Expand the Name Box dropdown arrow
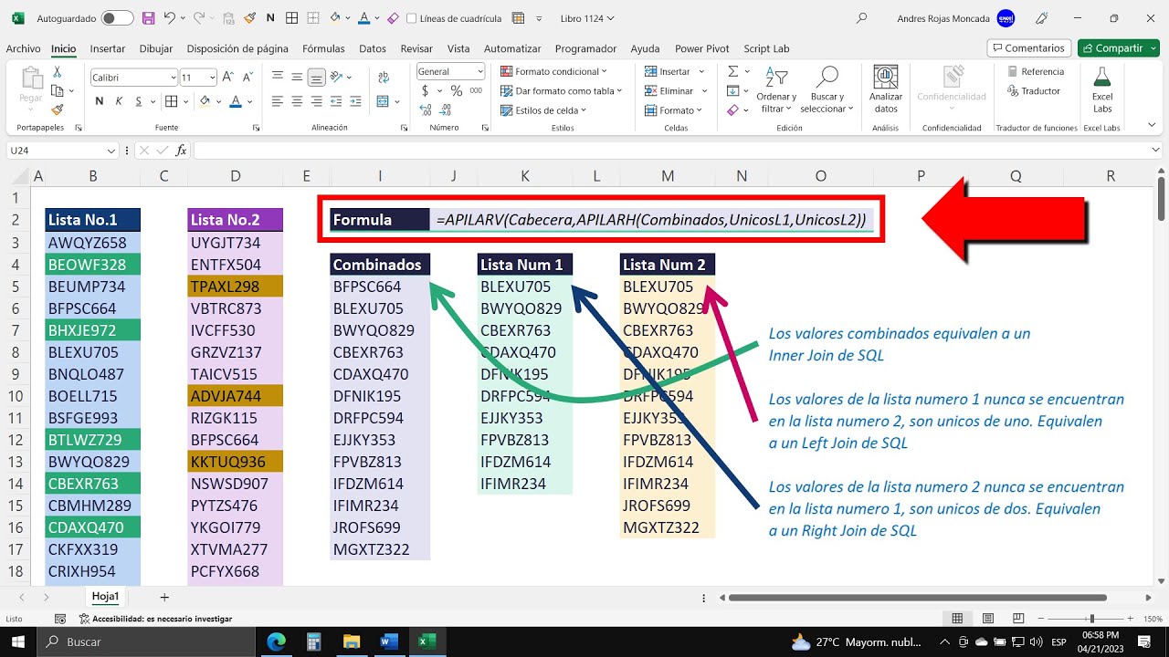 112,151
